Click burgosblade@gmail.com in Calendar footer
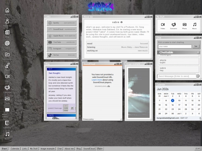The height and width of the screenshot is (151, 202). click(168, 118)
